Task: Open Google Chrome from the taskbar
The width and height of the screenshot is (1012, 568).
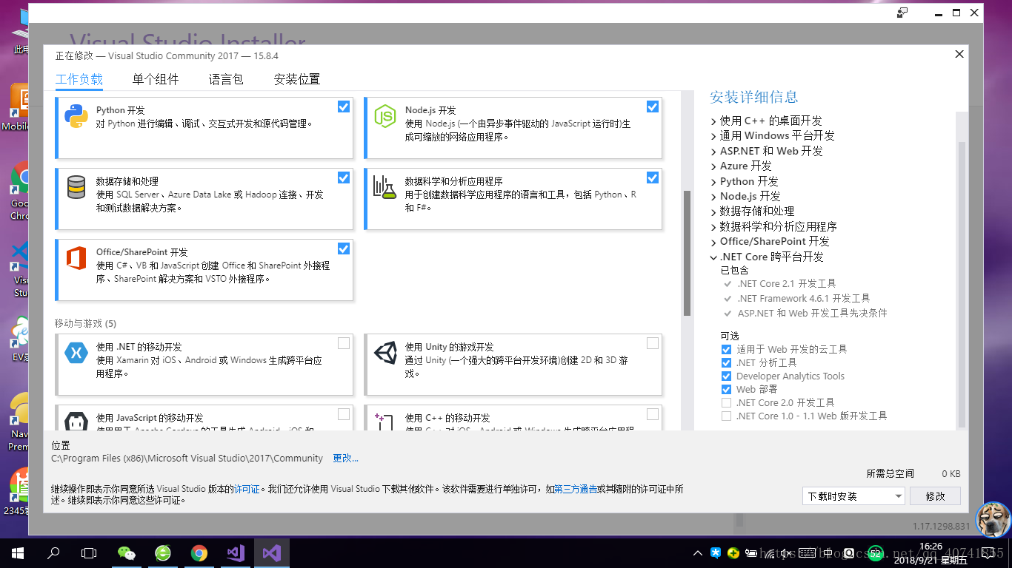Action: coord(199,553)
